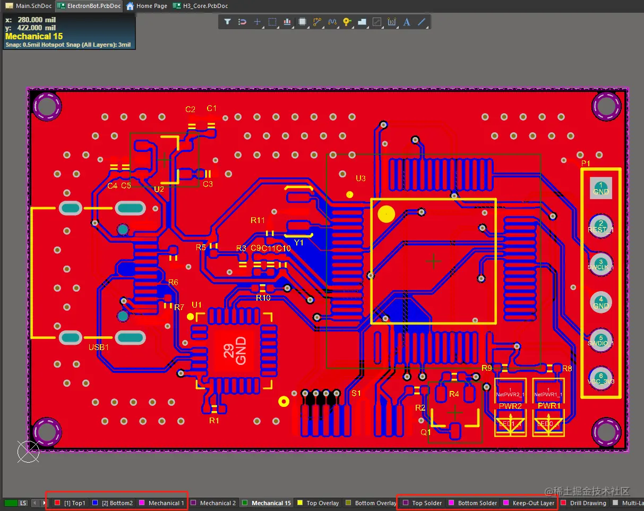Viewport: 644px width, 511px height.
Task: Switch to the H3_Core.PcbDoc tab
Action: click(x=200, y=6)
